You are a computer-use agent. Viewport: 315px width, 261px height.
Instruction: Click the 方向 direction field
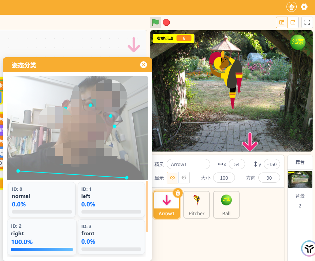coord(269,178)
